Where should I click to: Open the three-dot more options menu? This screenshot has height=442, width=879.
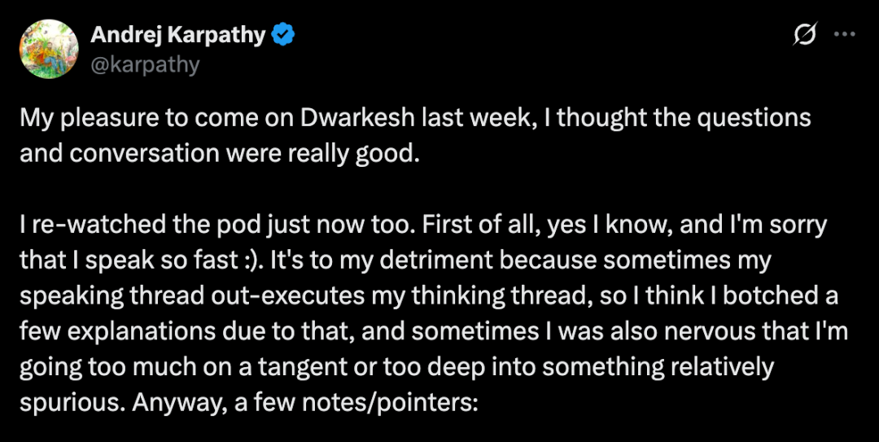846,35
